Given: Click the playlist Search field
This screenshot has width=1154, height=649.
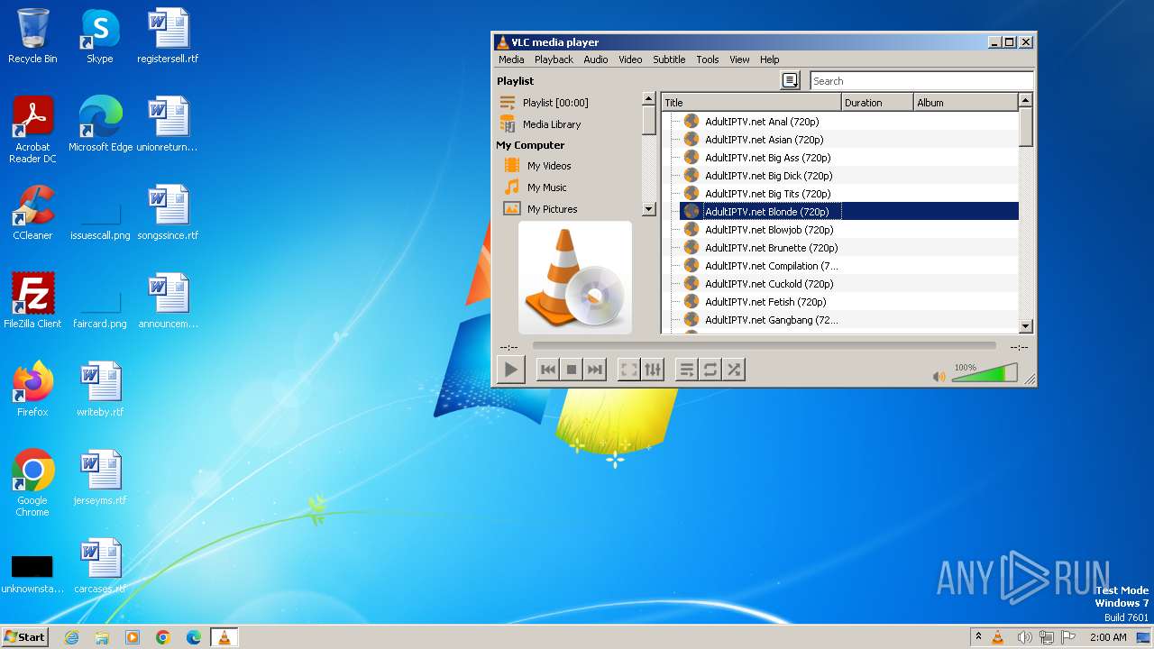Looking at the screenshot, I should (921, 81).
